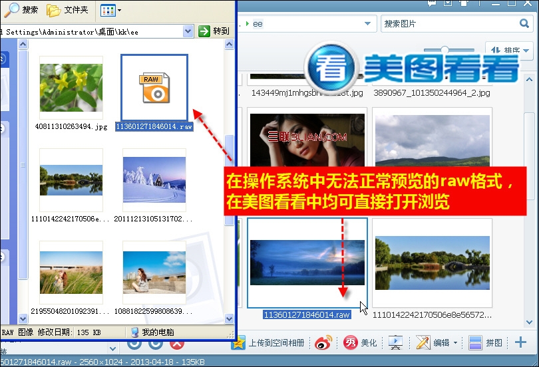Click the 143449mj1mhgsb jpg filename label
Viewport: 539px width, 367px height.
pyautogui.click(x=307, y=92)
